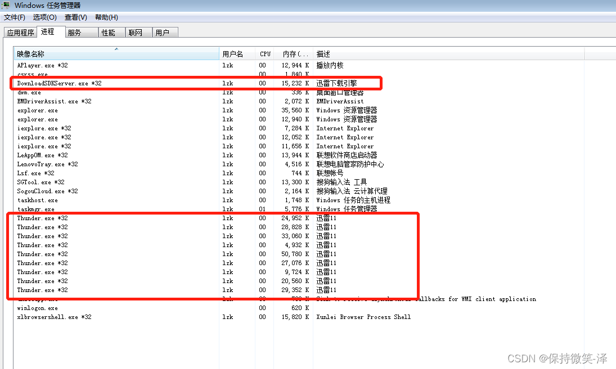Switch to the 用户 tab
Image resolution: width=616 pixels, height=369 pixels.
point(164,32)
